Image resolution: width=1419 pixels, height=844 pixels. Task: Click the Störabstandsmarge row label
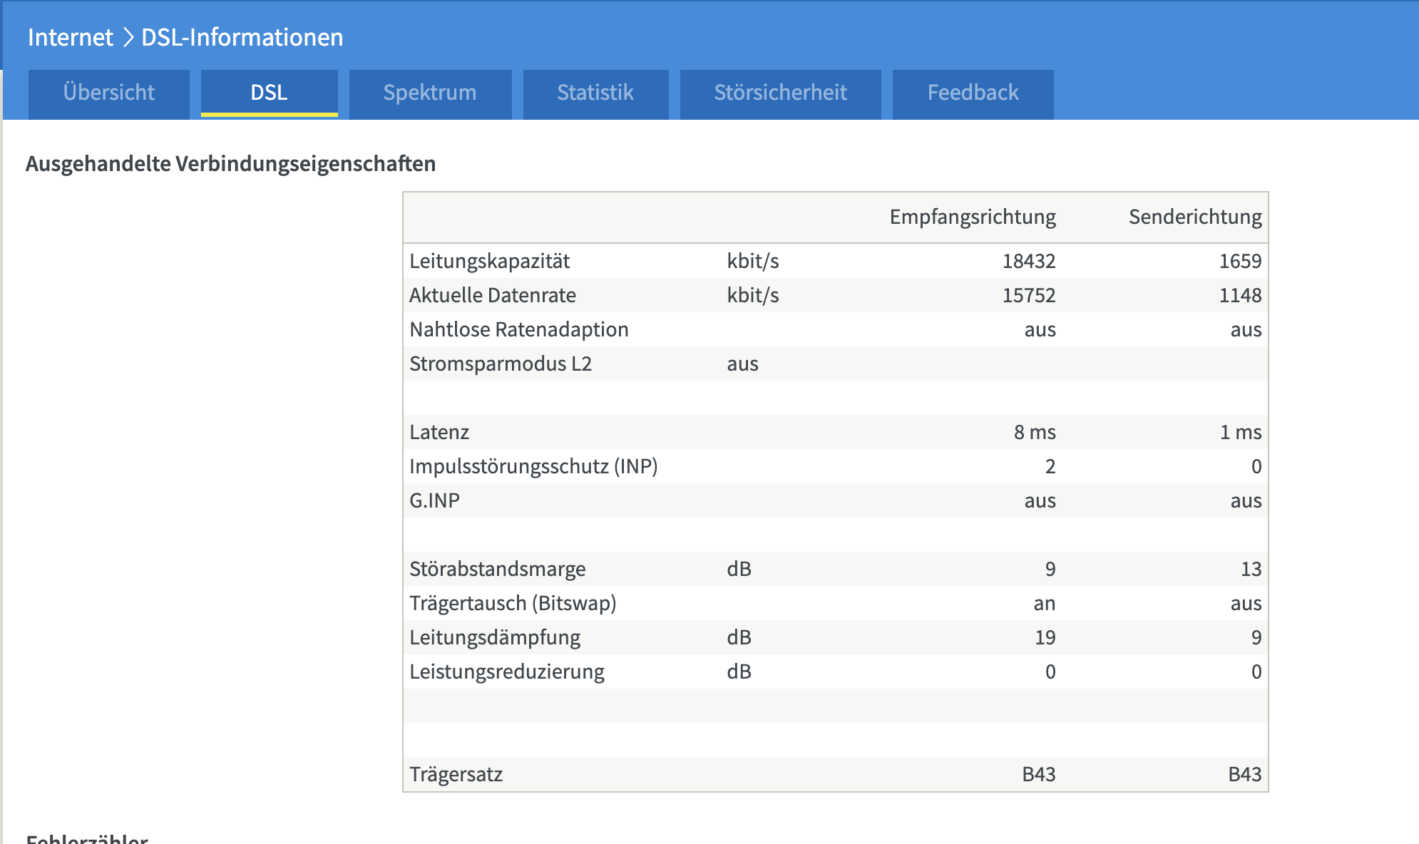(x=497, y=569)
